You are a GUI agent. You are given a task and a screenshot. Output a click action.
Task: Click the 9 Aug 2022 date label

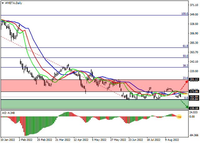(172, 140)
